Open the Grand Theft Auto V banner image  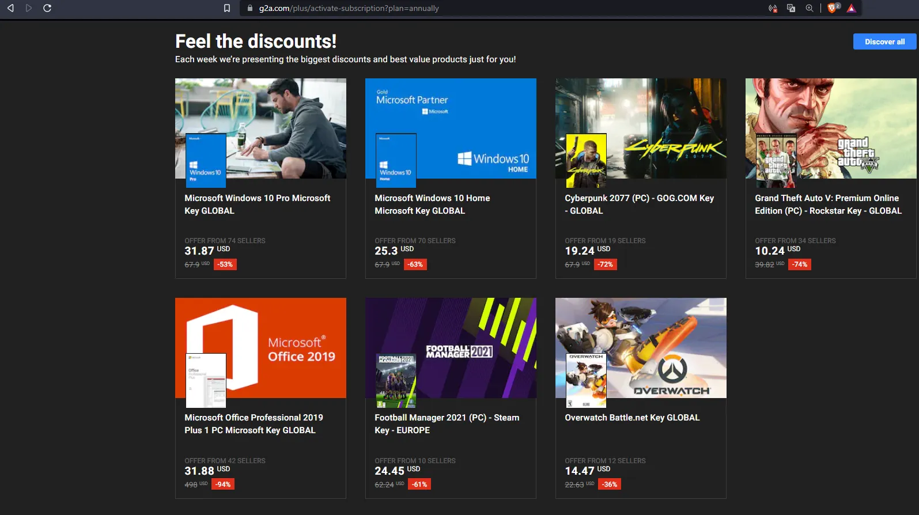pyautogui.click(x=831, y=128)
